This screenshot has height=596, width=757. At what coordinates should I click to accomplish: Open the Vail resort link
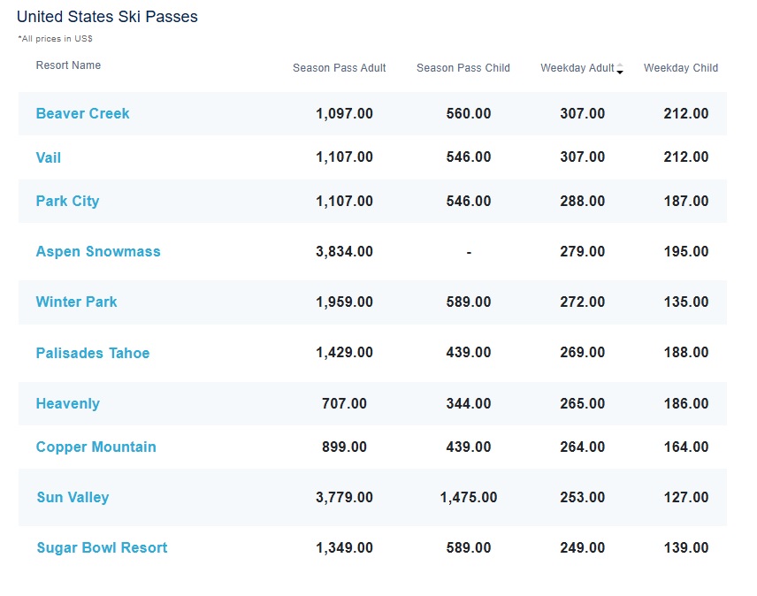click(x=49, y=157)
